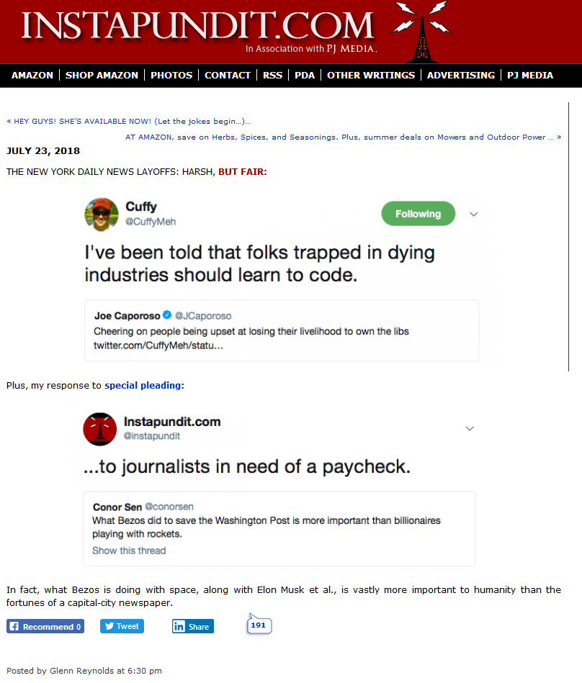Expand the chevron on Cuffy's tweet
582x683 pixels.
tap(474, 214)
